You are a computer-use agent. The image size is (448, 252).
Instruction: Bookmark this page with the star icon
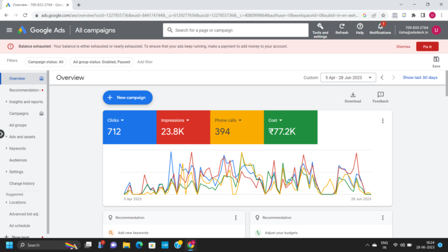[x=383, y=15]
